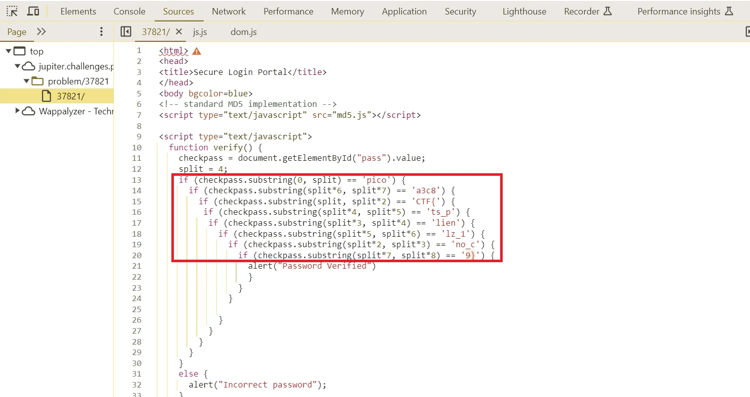Expand the Wappalyzer tree node
Viewport: 750px width, 397px height.
[x=17, y=110]
